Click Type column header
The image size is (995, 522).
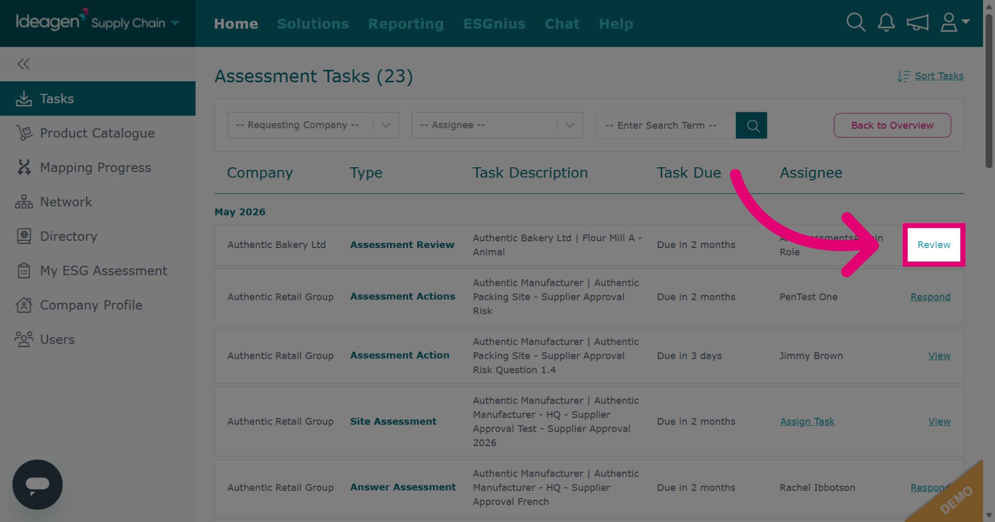(x=366, y=173)
